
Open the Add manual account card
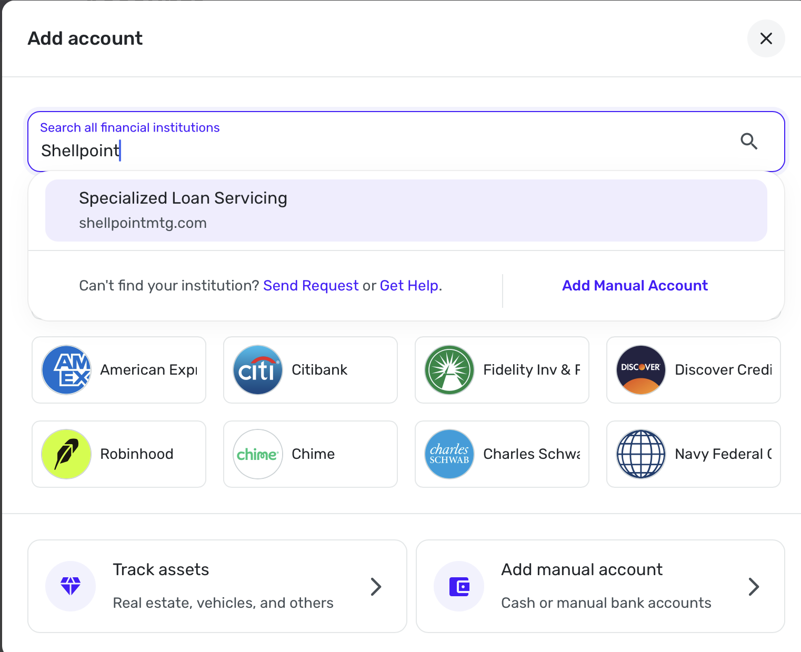coord(600,586)
